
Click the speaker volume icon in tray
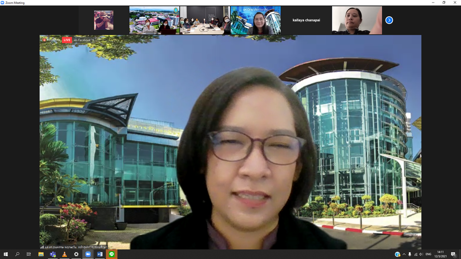[421, 254]
